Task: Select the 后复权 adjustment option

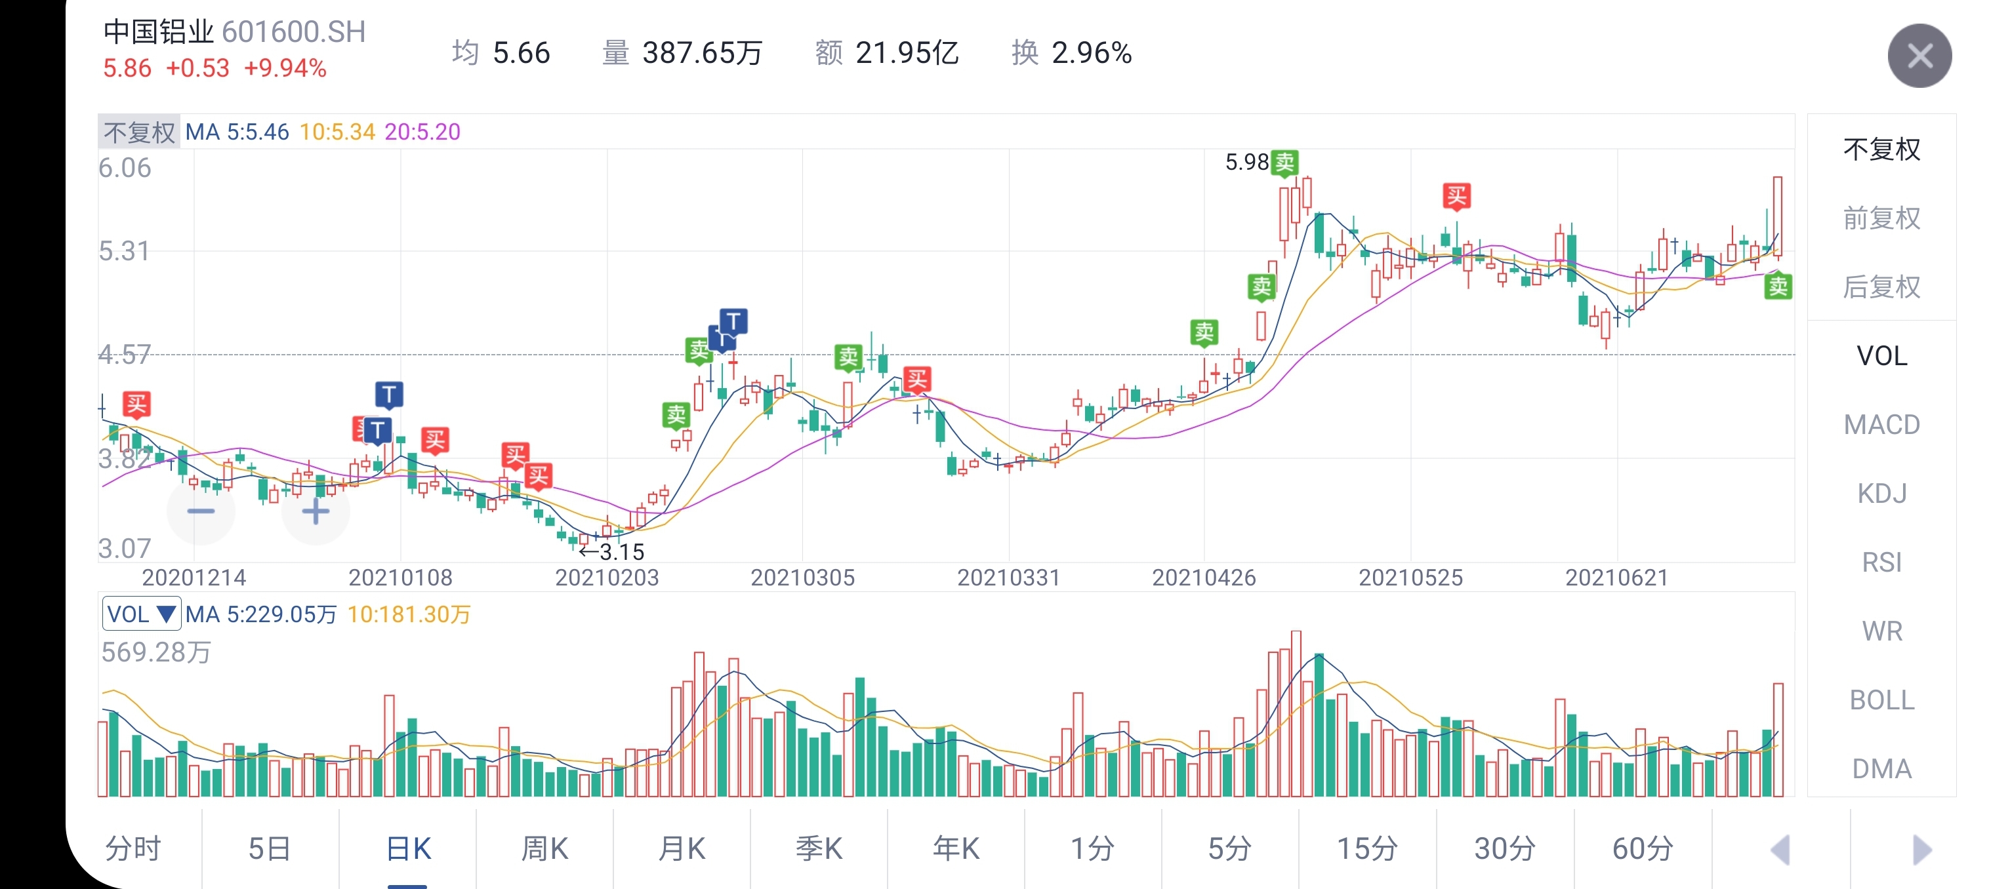Action: 1881,286
